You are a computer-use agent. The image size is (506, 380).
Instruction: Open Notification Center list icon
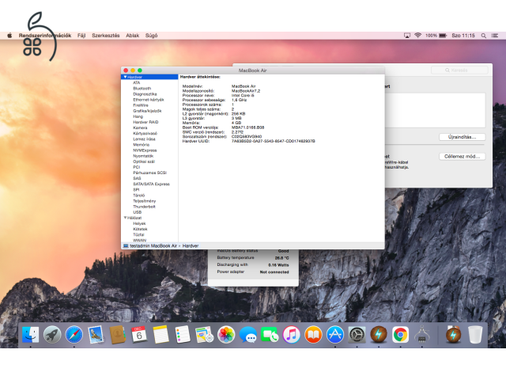(495, 36)
